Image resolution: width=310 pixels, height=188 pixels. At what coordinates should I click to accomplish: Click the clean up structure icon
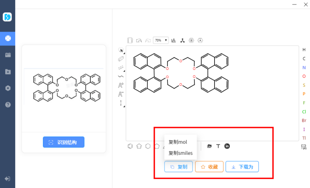pos(173,40)
